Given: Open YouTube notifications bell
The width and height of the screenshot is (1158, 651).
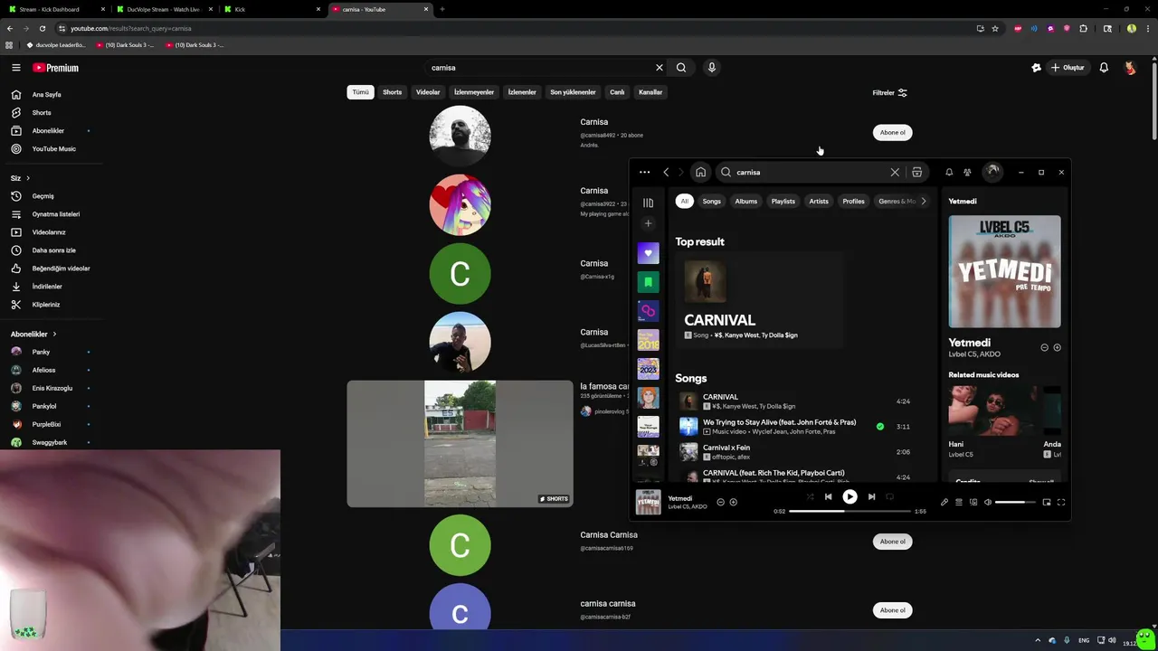Looking at the screenshot, I should click(1104, 68).
